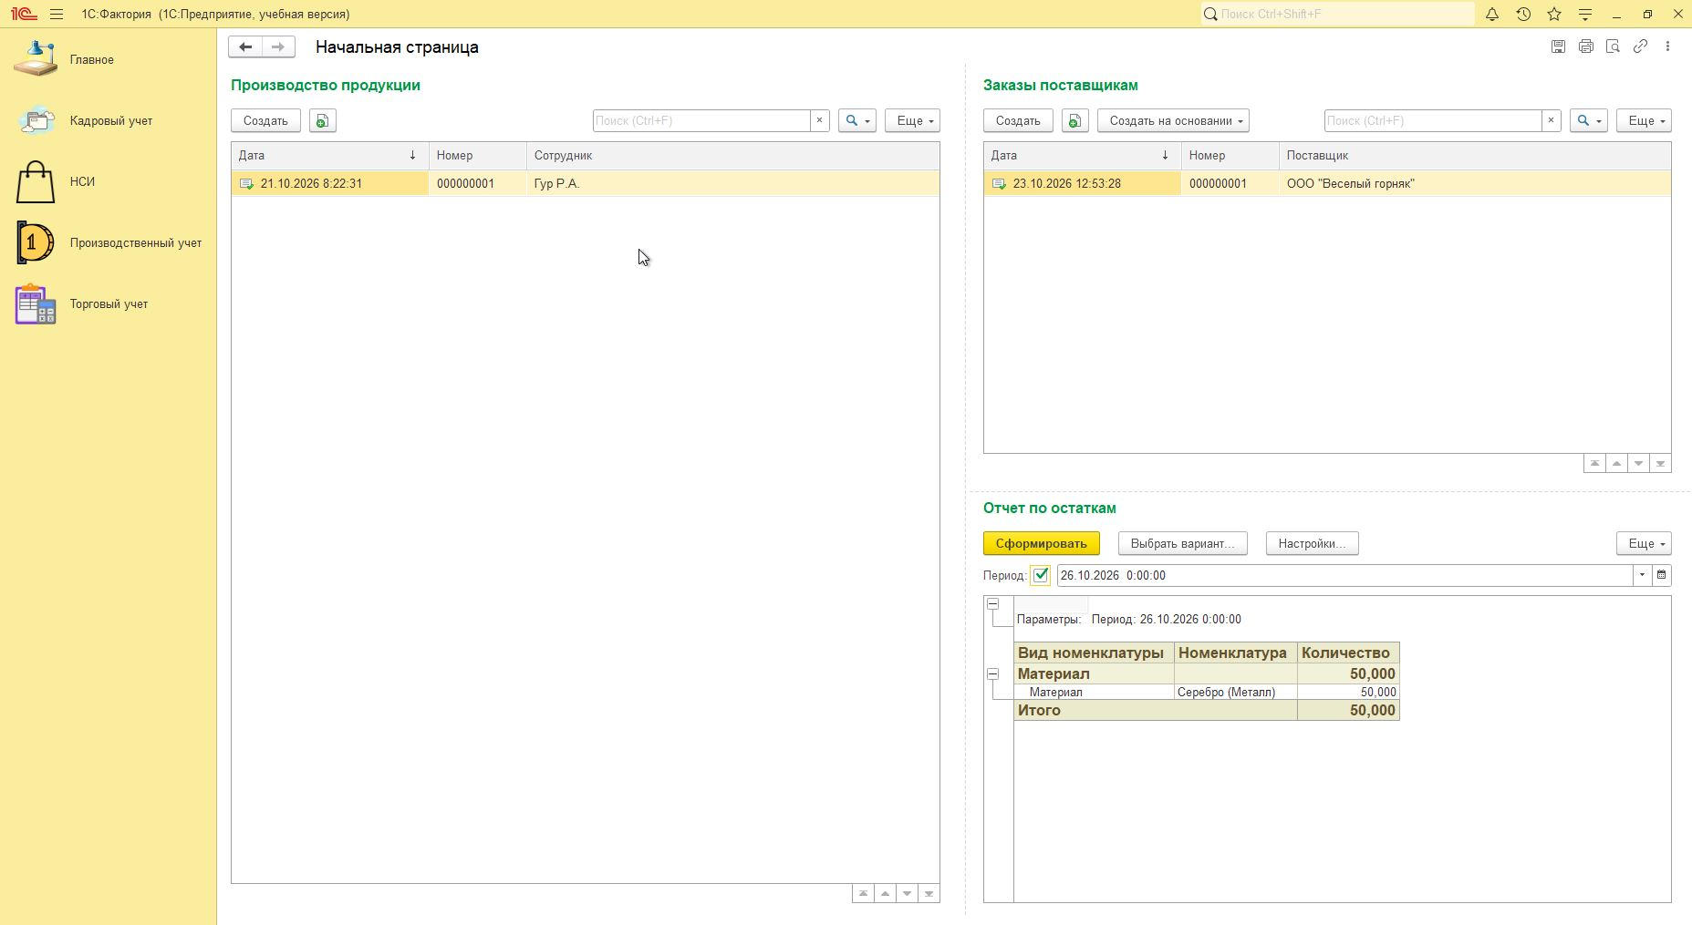The image size is (1692, 925).
Task: Open Производственный учет section
Action: pyautogui.click(x=109, y=242)
